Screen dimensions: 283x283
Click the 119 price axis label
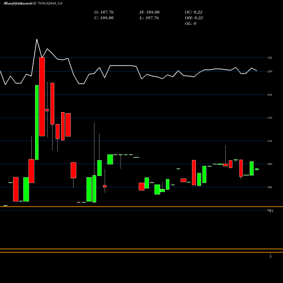pyautogui.click(x=270, y=118)
